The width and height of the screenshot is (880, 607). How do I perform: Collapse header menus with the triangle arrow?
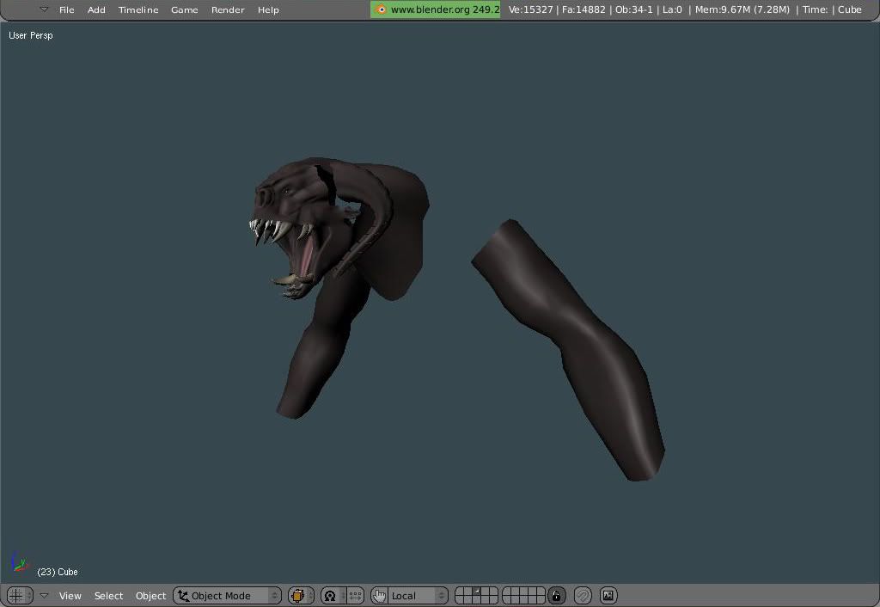(x=45, y=596)
